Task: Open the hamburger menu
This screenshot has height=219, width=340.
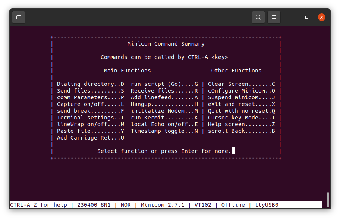Action: pyautogui.click(x=274, y=17)
